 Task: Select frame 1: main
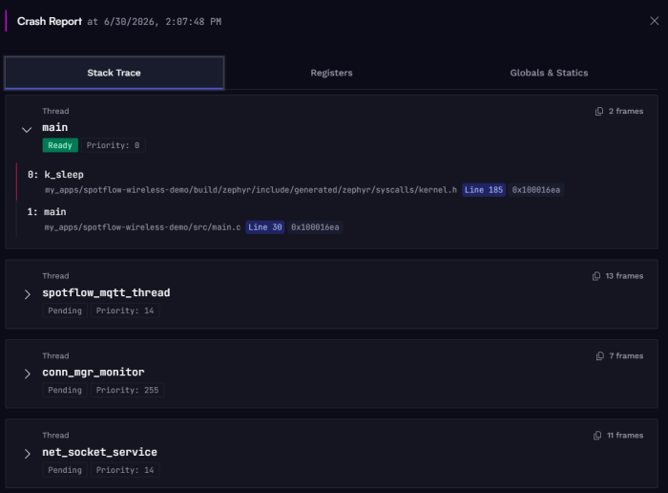click(x=47, y=212)
